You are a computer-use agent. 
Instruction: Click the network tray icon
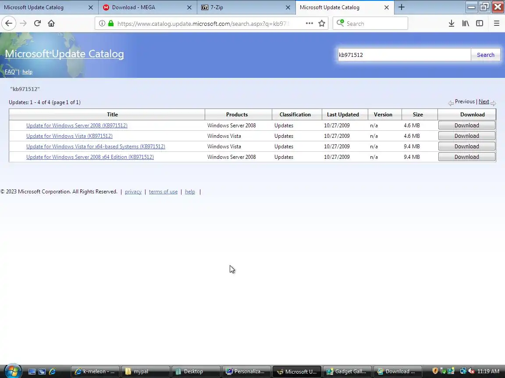(463, 371)
